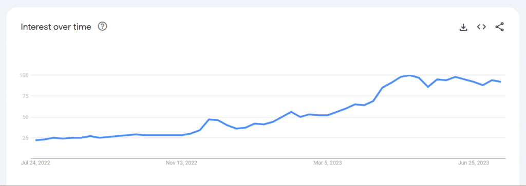Click the Jul 24, 2022 date label

(x=35, y=163)
